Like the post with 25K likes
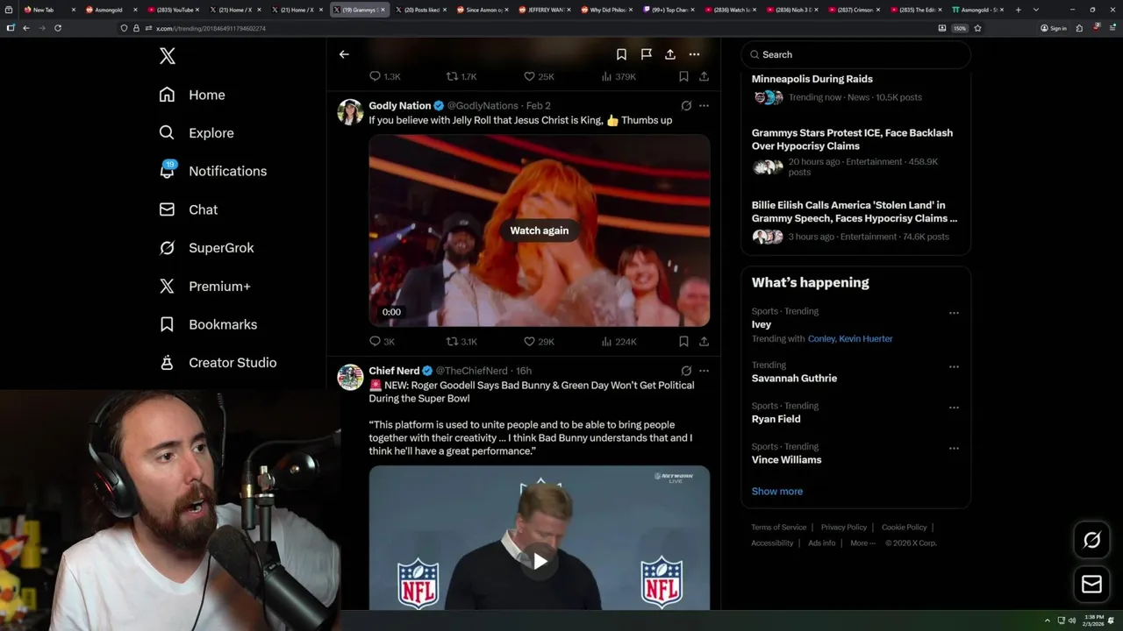This screenshot has height=631, width=1123. pos(539,76)
